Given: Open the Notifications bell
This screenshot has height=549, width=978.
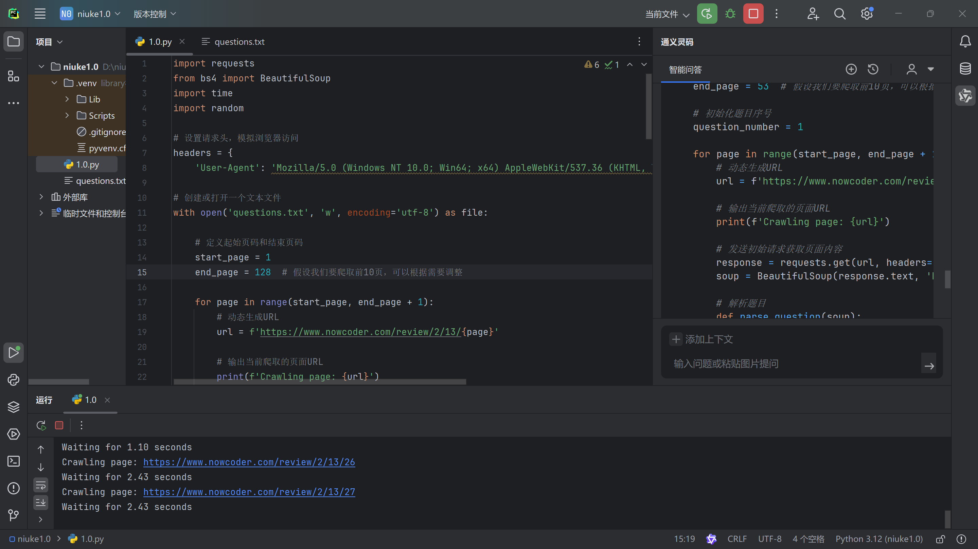Looking at the screenshot, I should pos(965,41).
